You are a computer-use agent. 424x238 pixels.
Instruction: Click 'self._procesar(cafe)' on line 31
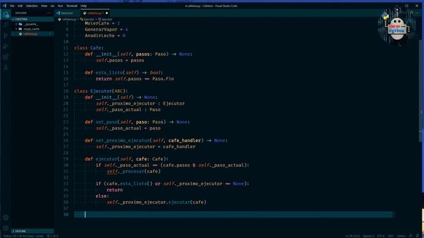134,171
